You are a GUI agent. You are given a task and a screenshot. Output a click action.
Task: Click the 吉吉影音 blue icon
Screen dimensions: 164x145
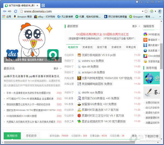145,51
